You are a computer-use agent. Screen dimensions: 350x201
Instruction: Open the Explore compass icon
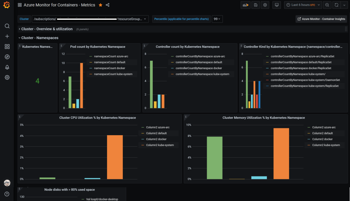[7, 57]
